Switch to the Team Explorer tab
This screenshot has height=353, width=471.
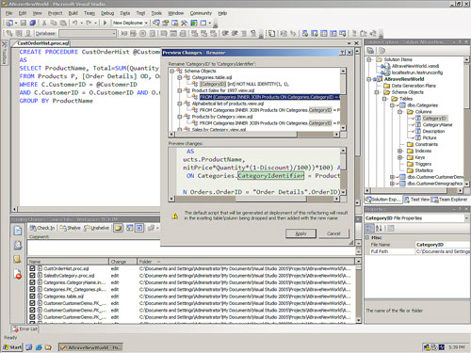[449, 200]
